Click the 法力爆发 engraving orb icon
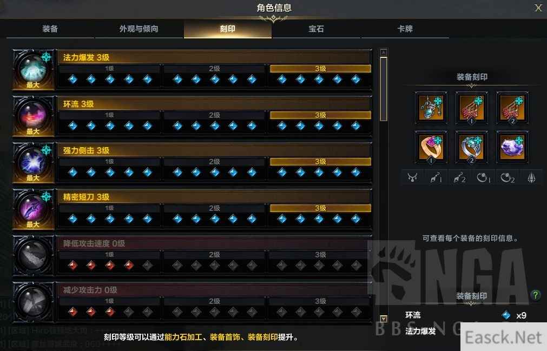This screenshot has height=351, width=547. 34,69
